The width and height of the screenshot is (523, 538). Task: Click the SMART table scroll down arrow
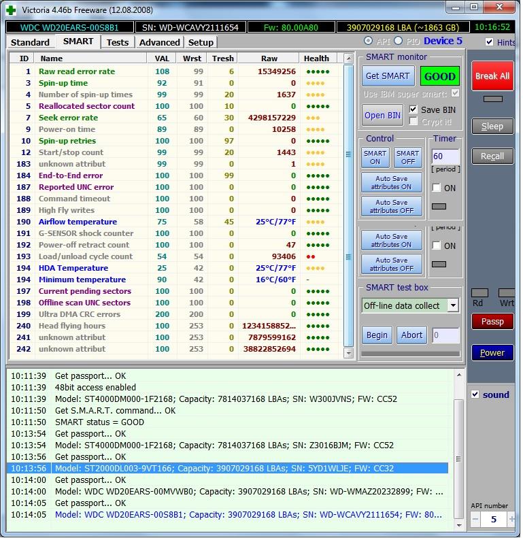point(349,354)
